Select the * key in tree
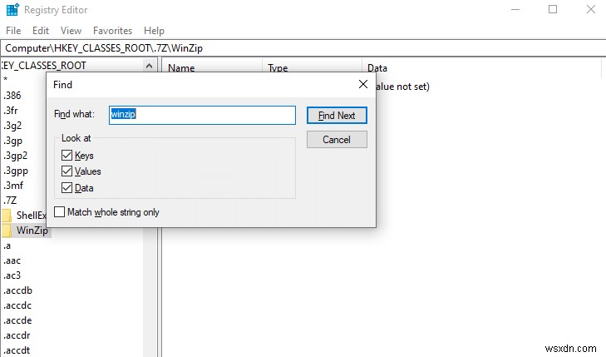The image size is (606, 357). pos(6,80)
